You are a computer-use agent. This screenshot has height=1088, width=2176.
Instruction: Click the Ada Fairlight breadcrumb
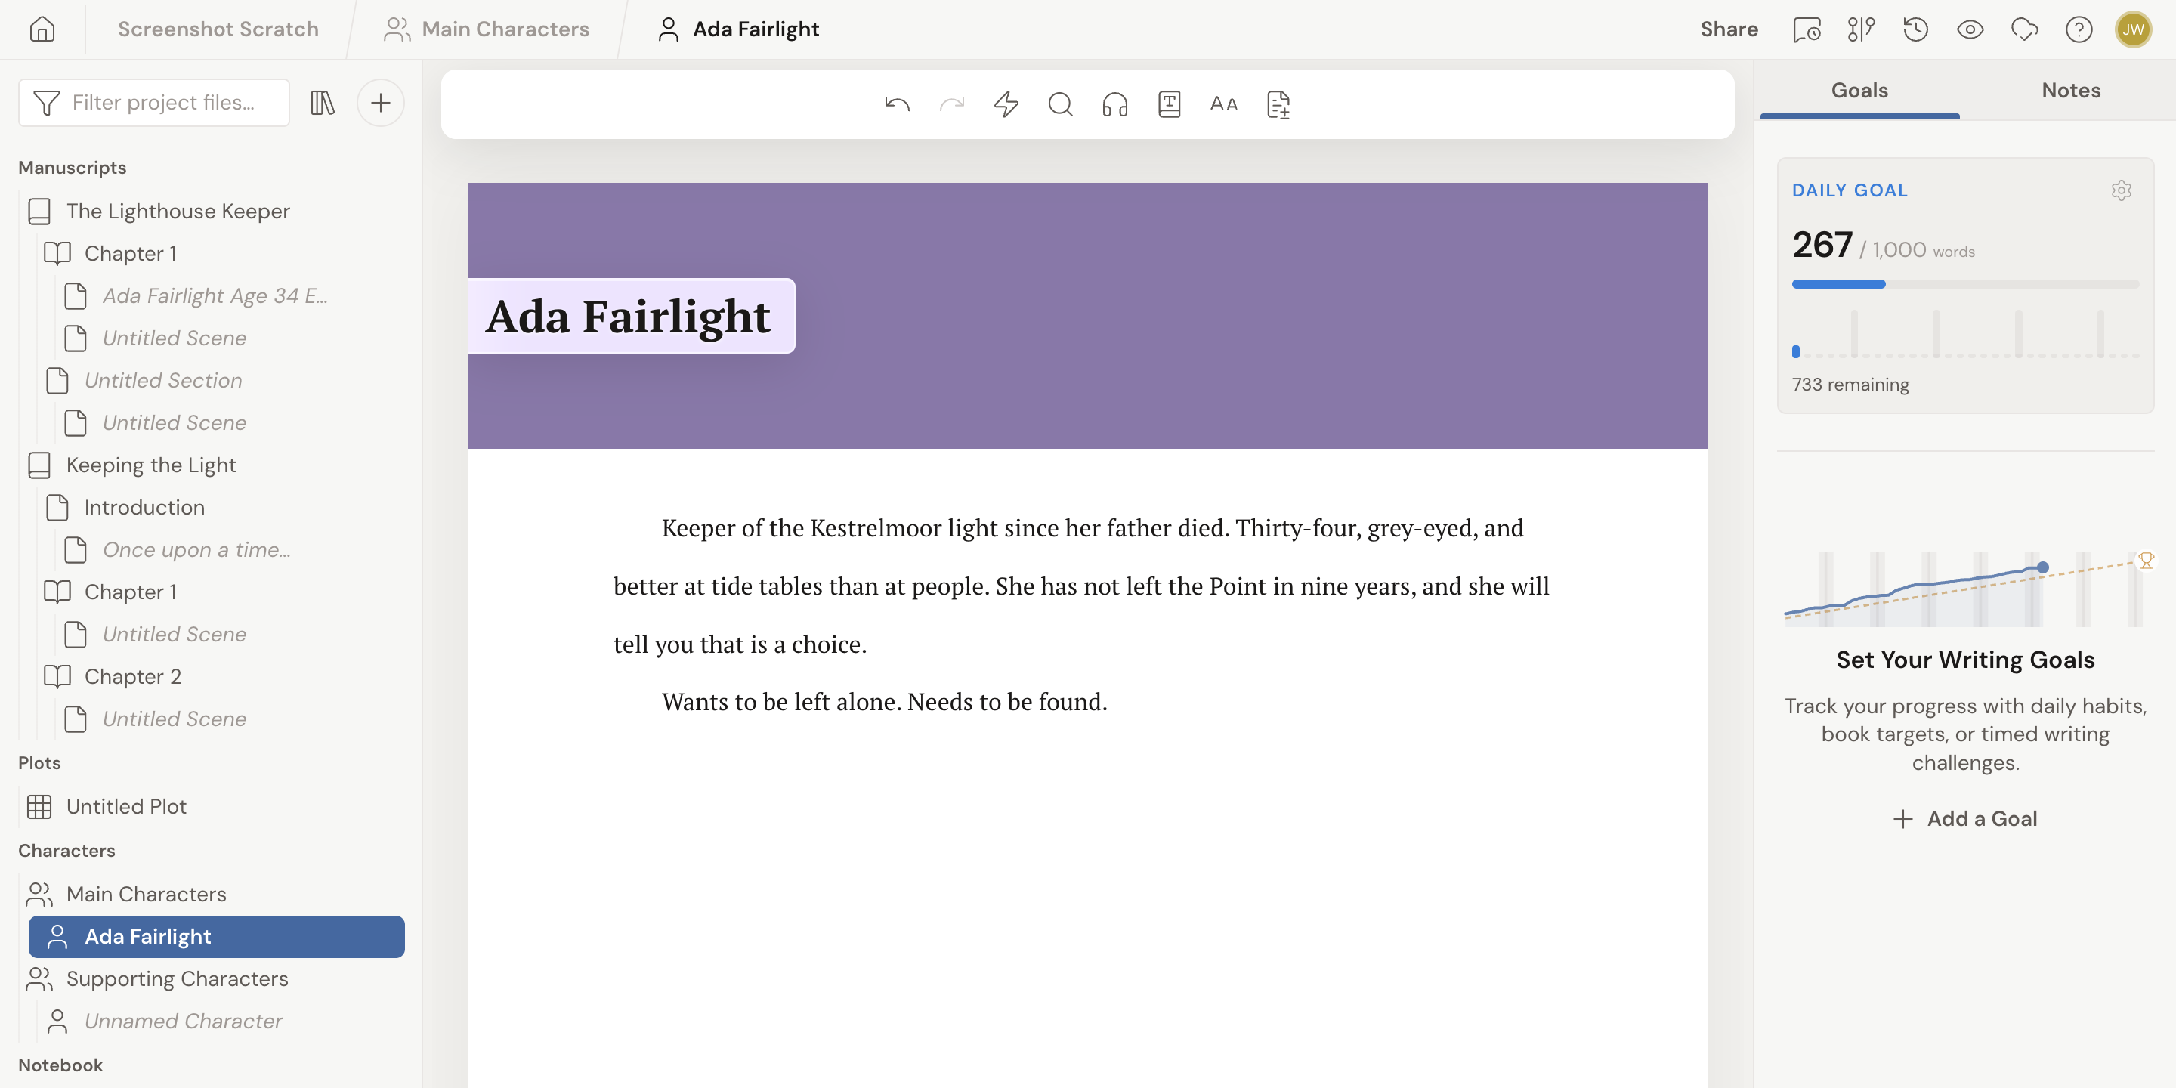coord(738,29)
